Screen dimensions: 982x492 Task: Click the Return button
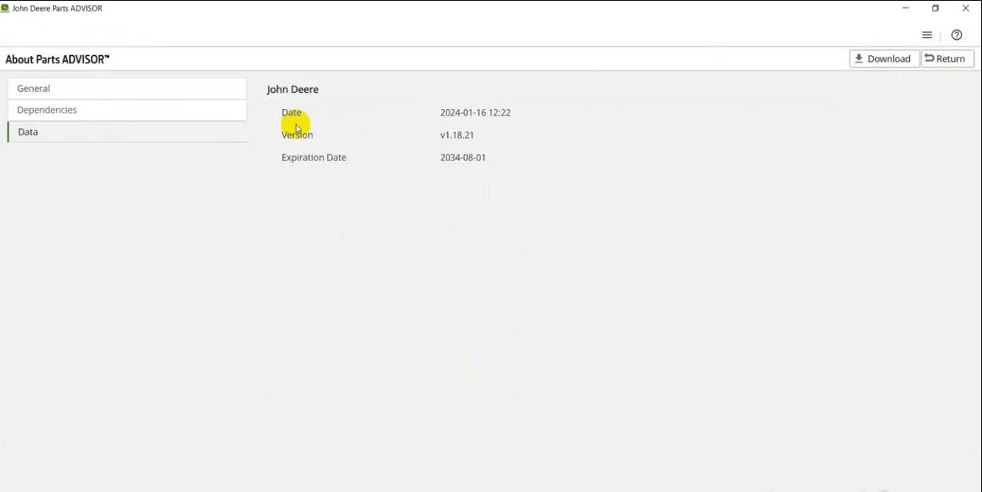click(x=947, y=59)
